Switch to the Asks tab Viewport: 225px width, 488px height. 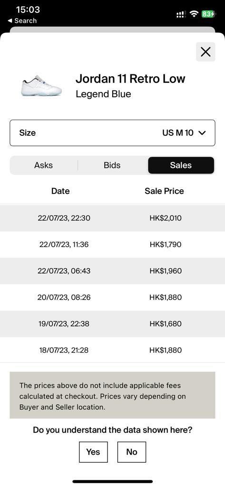[43, 165]
